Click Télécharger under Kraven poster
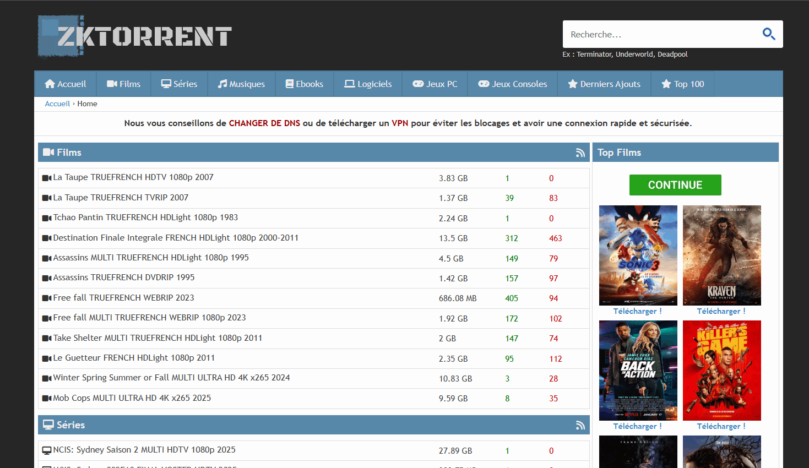The width and height of the screenshot is (809, 468). [x=721, y=311]
